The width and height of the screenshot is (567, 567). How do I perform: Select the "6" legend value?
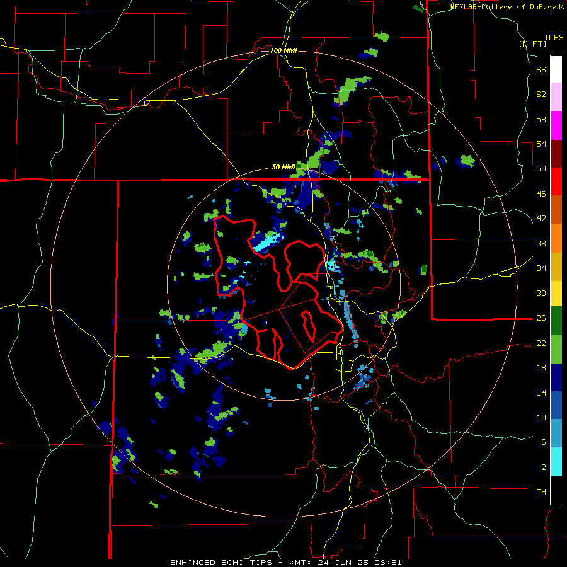544,442
